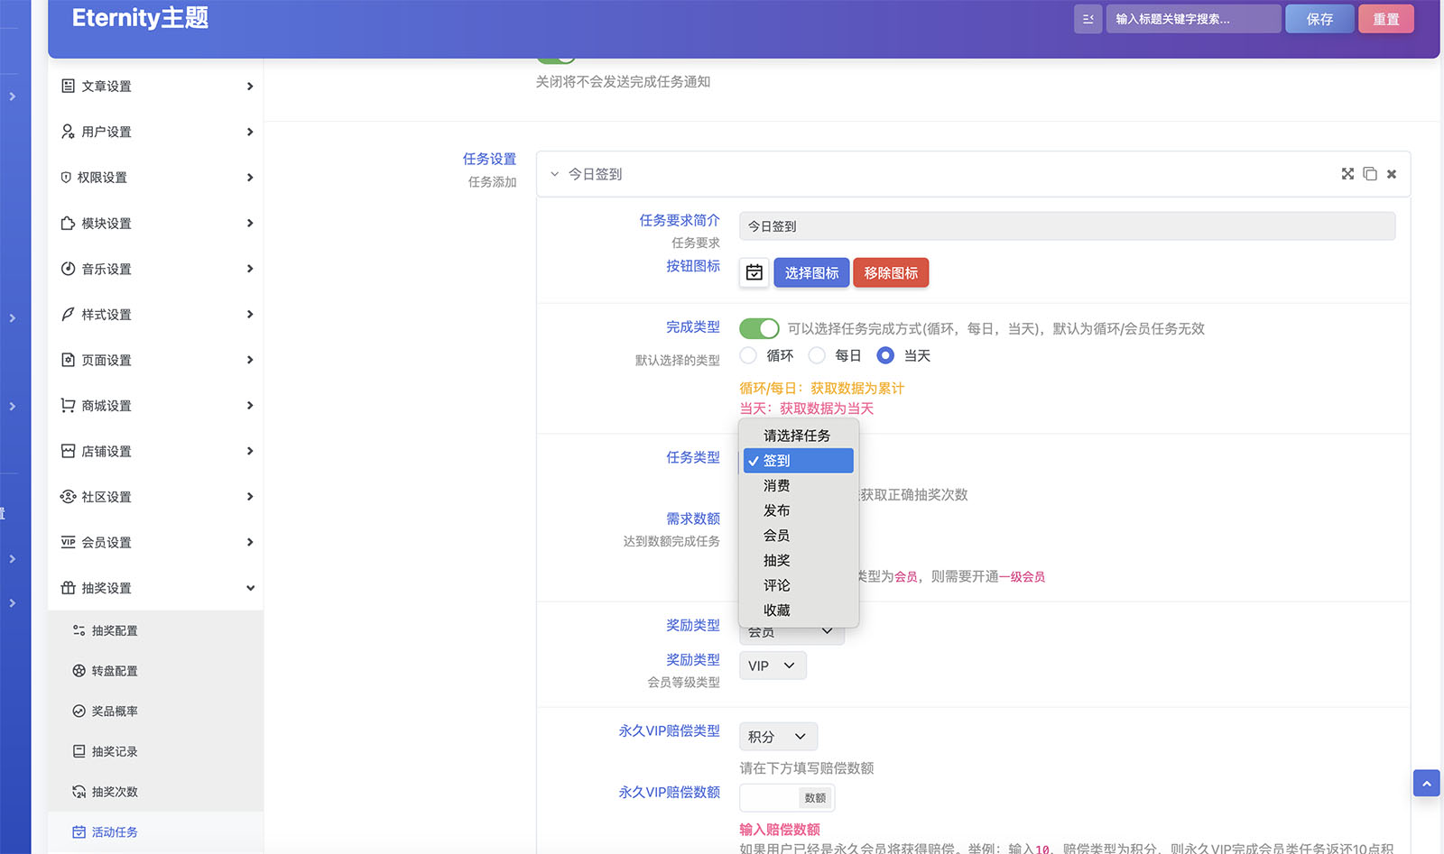Click the 永久VIP赔偿数额 input field
Image resolution: width=1444 pixels, height=854 pixels.
(769, 798)
